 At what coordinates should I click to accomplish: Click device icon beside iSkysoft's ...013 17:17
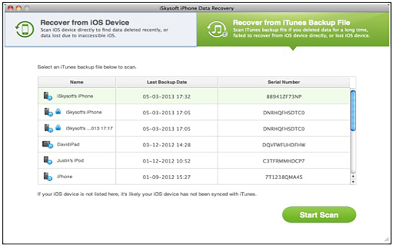click(49, 128)
